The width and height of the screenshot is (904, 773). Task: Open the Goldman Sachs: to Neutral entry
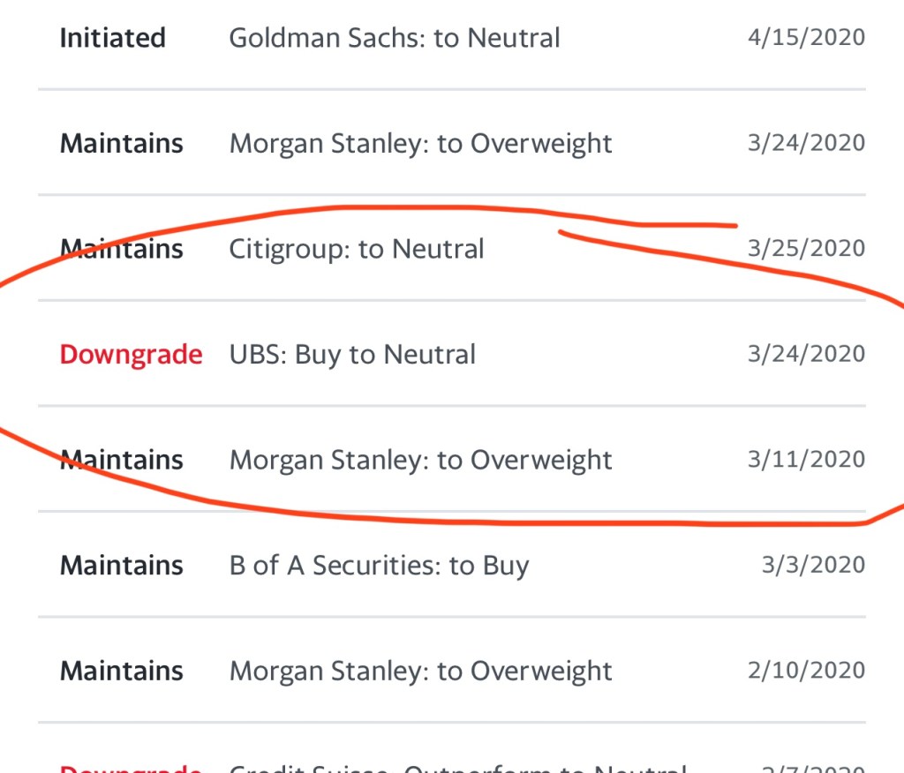tap(394, 38)
